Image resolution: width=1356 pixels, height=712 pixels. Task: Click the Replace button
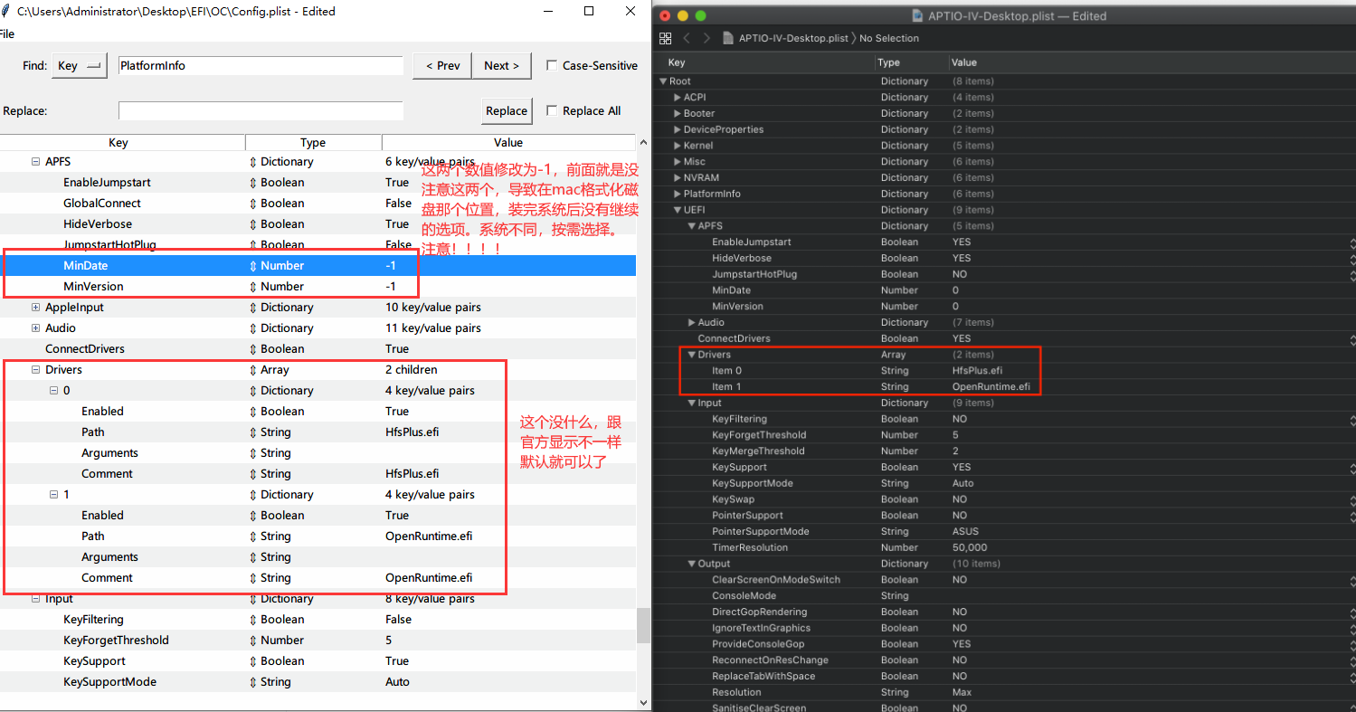click(506, 111)
